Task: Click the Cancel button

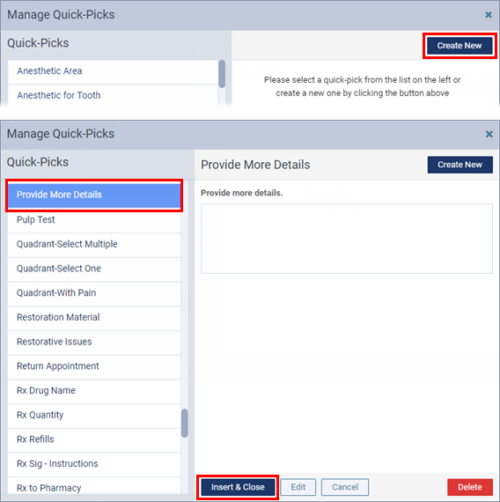Action: (x=345, y=487)
